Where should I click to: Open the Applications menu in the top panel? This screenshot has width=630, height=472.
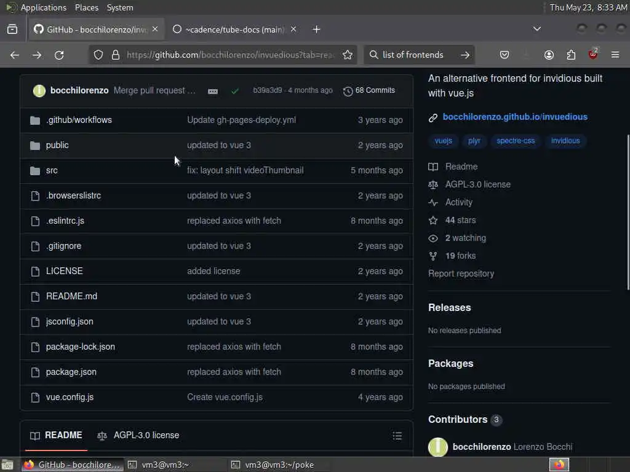44,7
